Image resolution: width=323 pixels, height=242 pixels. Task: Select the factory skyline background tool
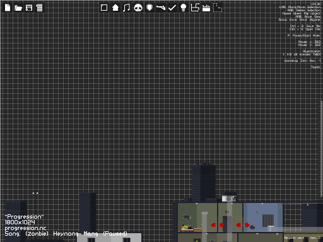pyautogui.click(x=206, y=8)
